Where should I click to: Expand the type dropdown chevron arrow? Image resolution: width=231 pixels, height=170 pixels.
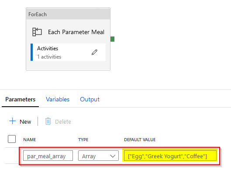pos(113,156)
